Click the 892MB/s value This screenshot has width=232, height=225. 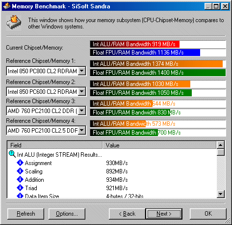[x=117, y=171]
